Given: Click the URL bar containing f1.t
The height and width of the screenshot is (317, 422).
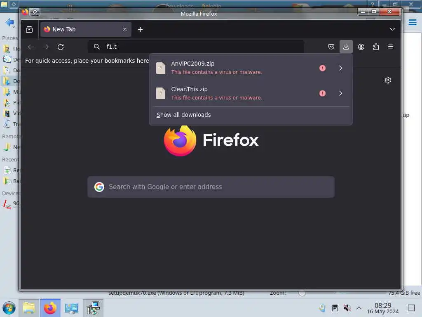Looking at the screenshot, I should click(196, 47).
